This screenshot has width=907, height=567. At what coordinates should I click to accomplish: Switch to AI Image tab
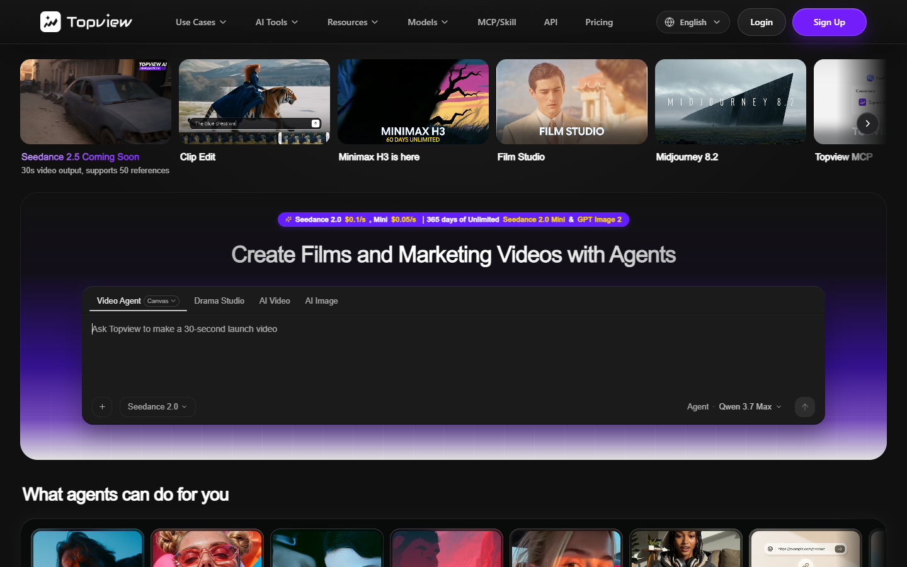pos(321,301)
